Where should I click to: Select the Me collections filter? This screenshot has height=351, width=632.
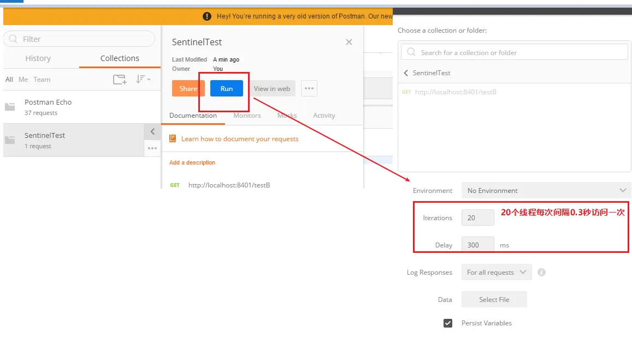point(23,80)
